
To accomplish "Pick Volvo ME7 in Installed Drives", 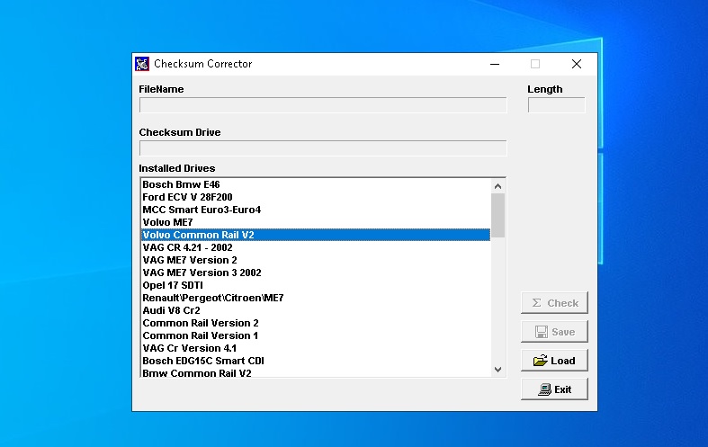I will 167,222.
